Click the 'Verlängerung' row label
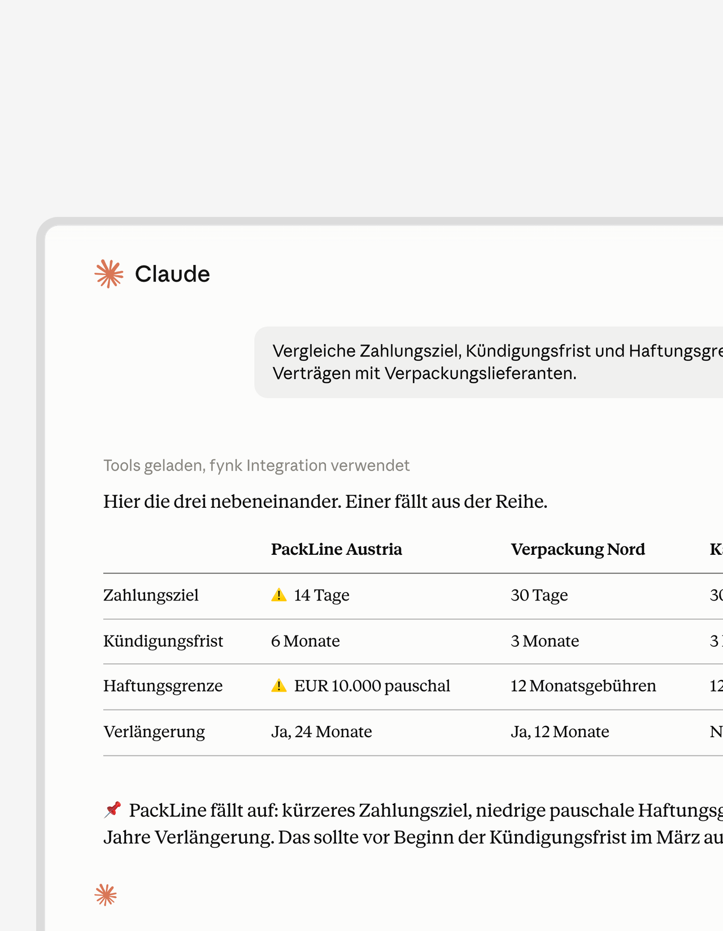Screen dimensions: 723x931 [154, 732]
